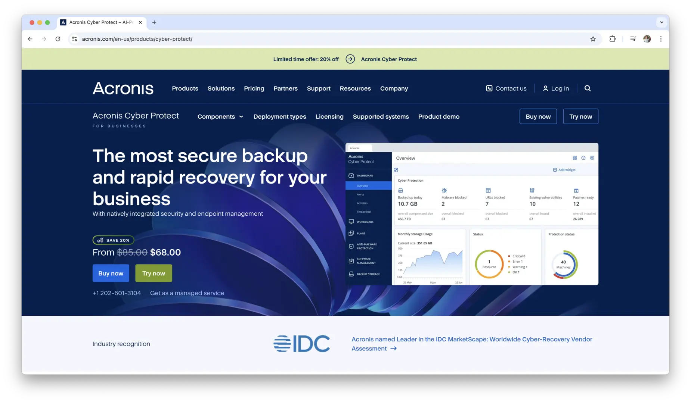Go to the Licensing section
Viewport: 691px width, 403px height.
329,116
